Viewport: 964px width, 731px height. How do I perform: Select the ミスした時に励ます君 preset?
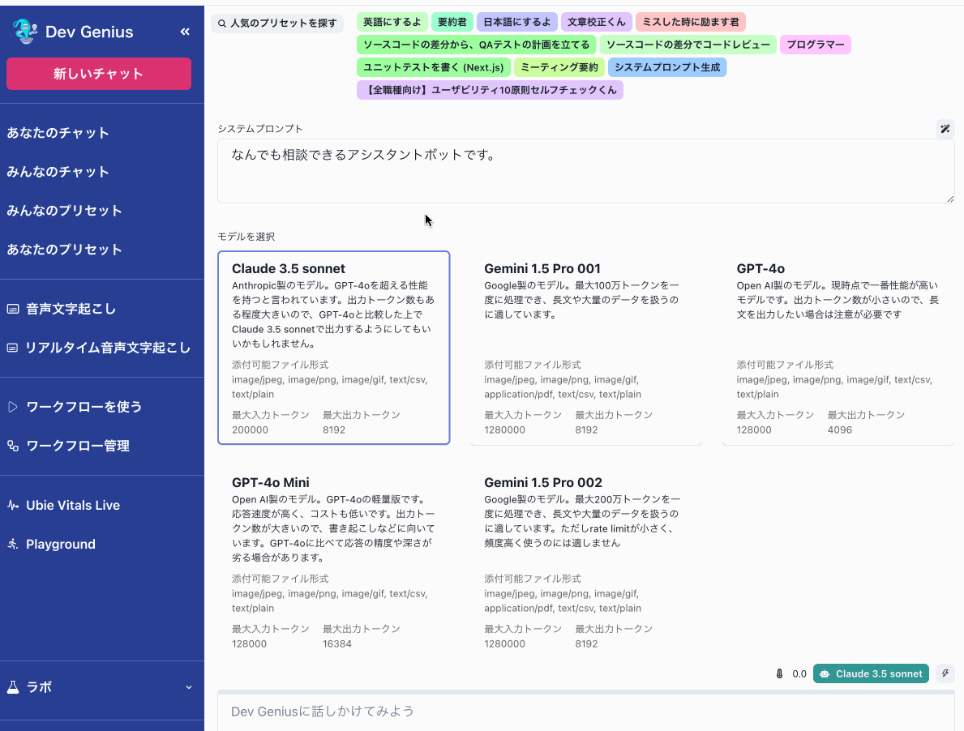[691, 22]
